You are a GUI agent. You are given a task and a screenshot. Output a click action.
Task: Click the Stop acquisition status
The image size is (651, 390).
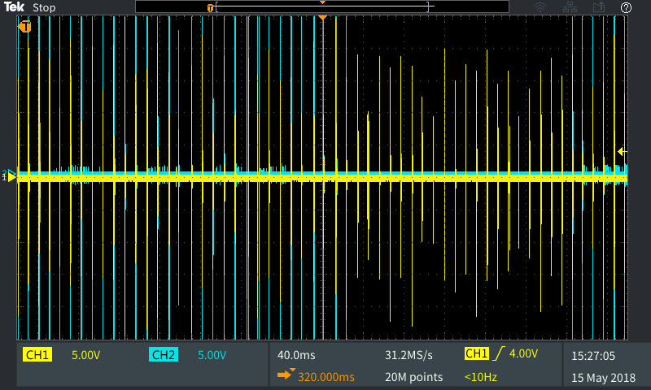click(44, 8)
